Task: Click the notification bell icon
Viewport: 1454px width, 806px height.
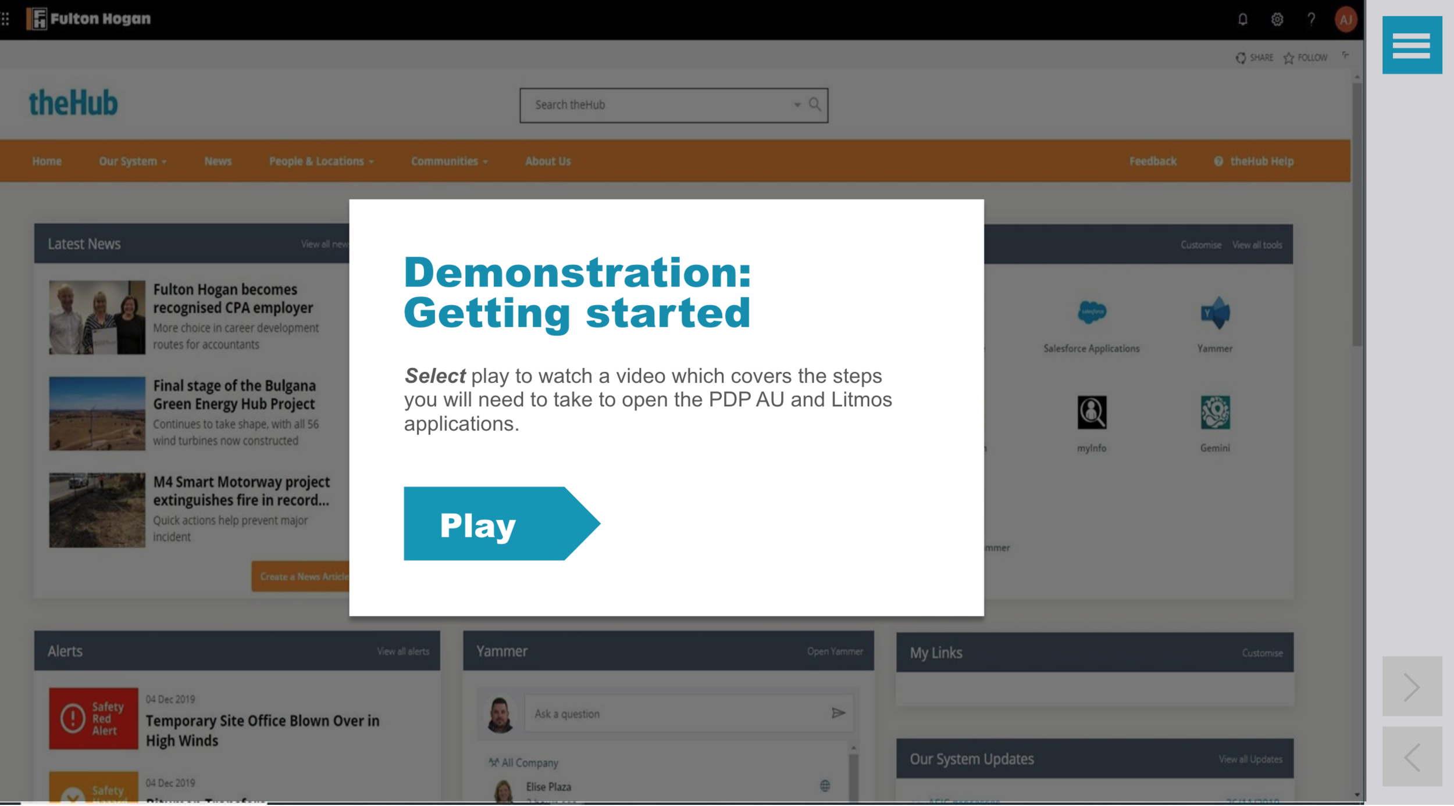Action: (1242, 20)
